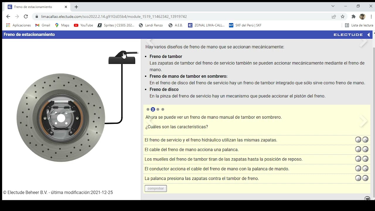Open Chrome three-dot menu

(371, 17)
